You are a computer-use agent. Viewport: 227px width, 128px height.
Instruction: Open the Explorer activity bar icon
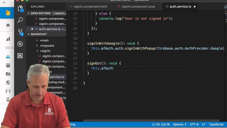coord(20,9)
